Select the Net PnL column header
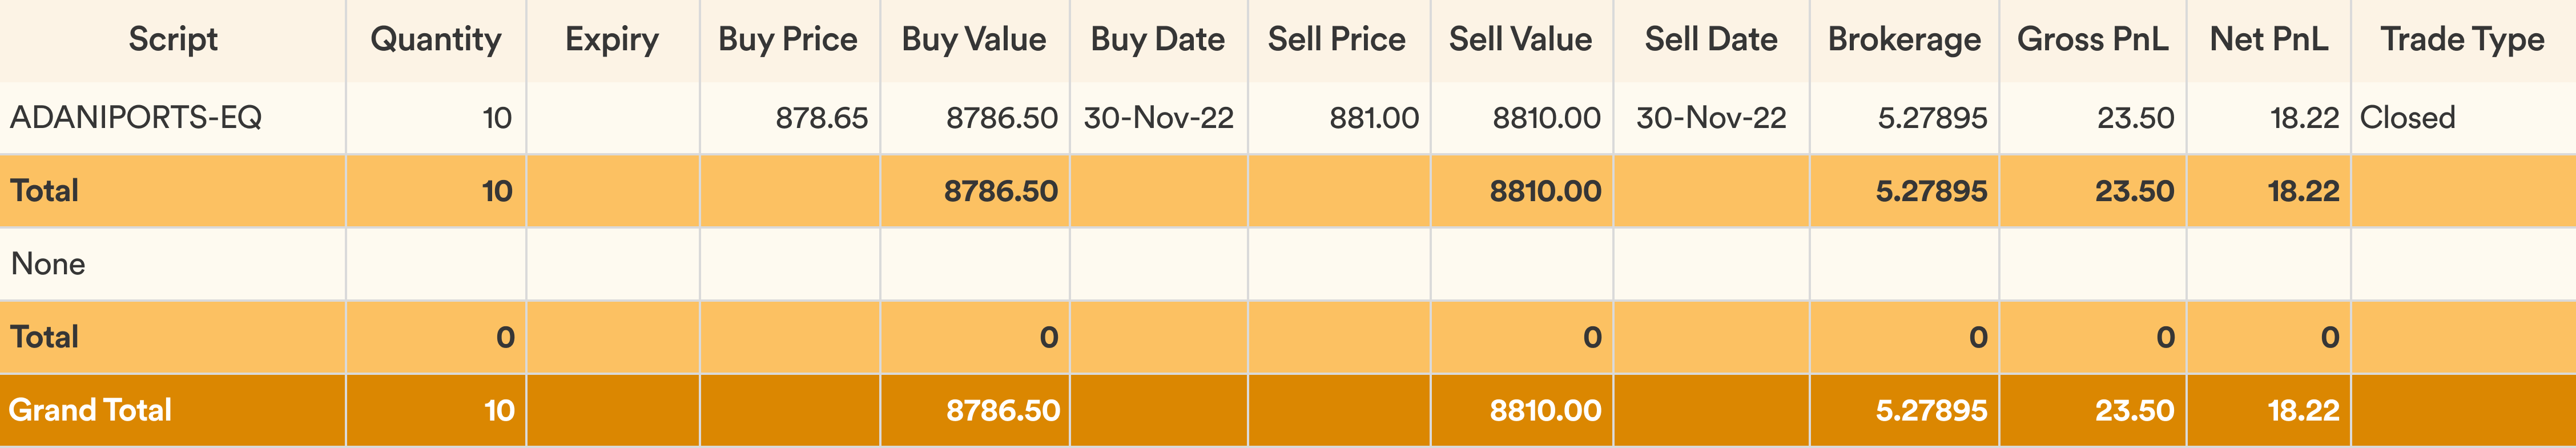The width and height of the screenshot is (2576, 448). coord(2269,40)
